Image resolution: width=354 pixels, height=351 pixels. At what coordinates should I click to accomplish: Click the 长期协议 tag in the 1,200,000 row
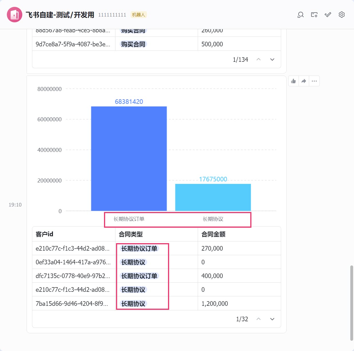[x=133, y=304]
